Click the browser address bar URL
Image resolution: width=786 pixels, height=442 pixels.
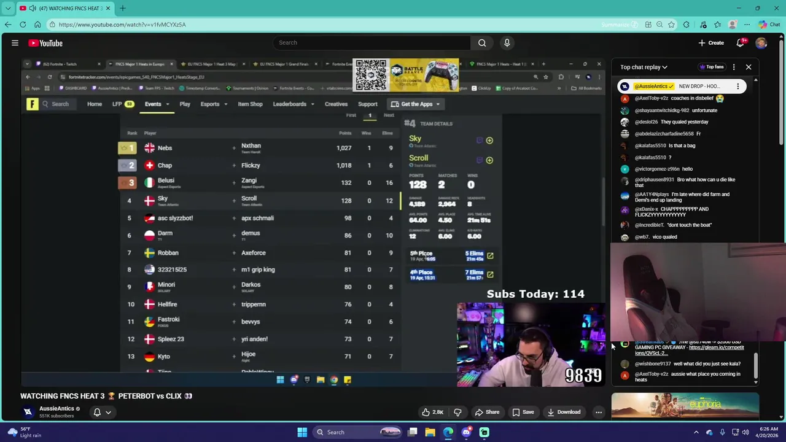point(122,25)
